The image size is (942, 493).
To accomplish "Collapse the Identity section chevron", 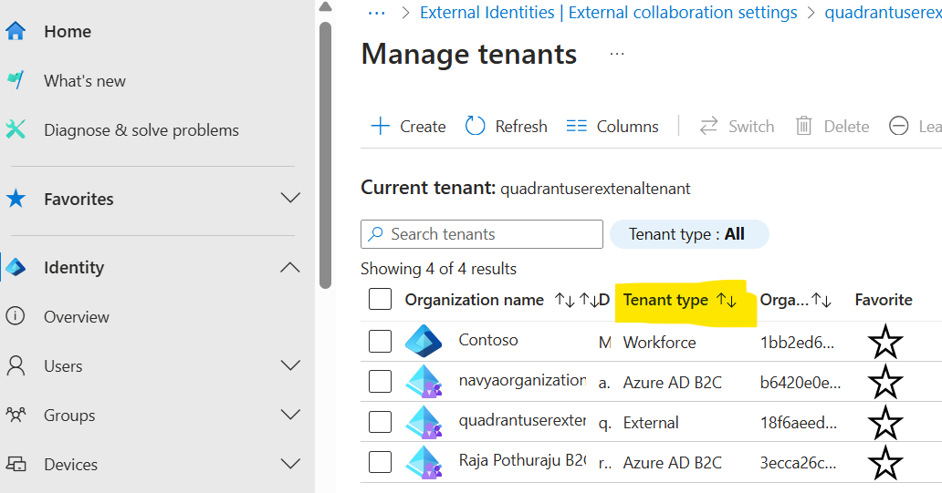I will pos(291,268).
